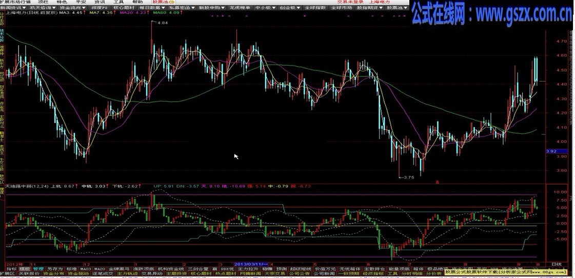Image resolution: width=575 pixels, height=278 pixels.
Task: Open the 逐笔成交 bottom tab
Action: 103,273
